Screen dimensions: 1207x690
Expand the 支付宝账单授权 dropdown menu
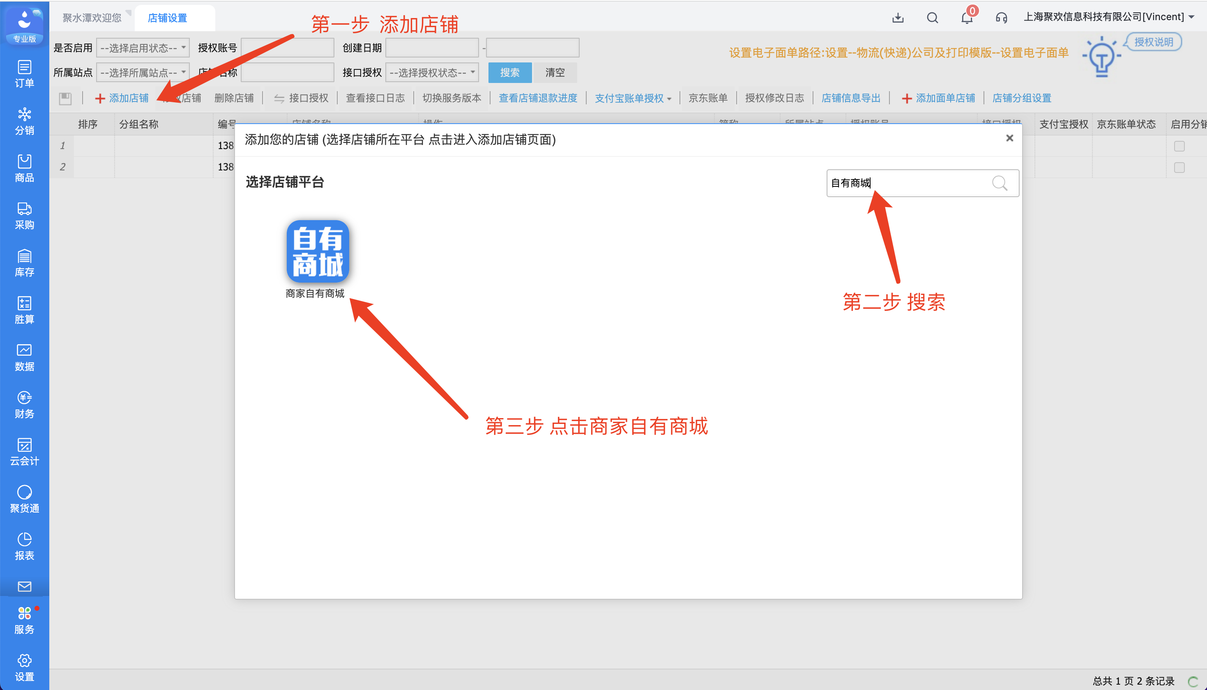click(x=633, y=98)
